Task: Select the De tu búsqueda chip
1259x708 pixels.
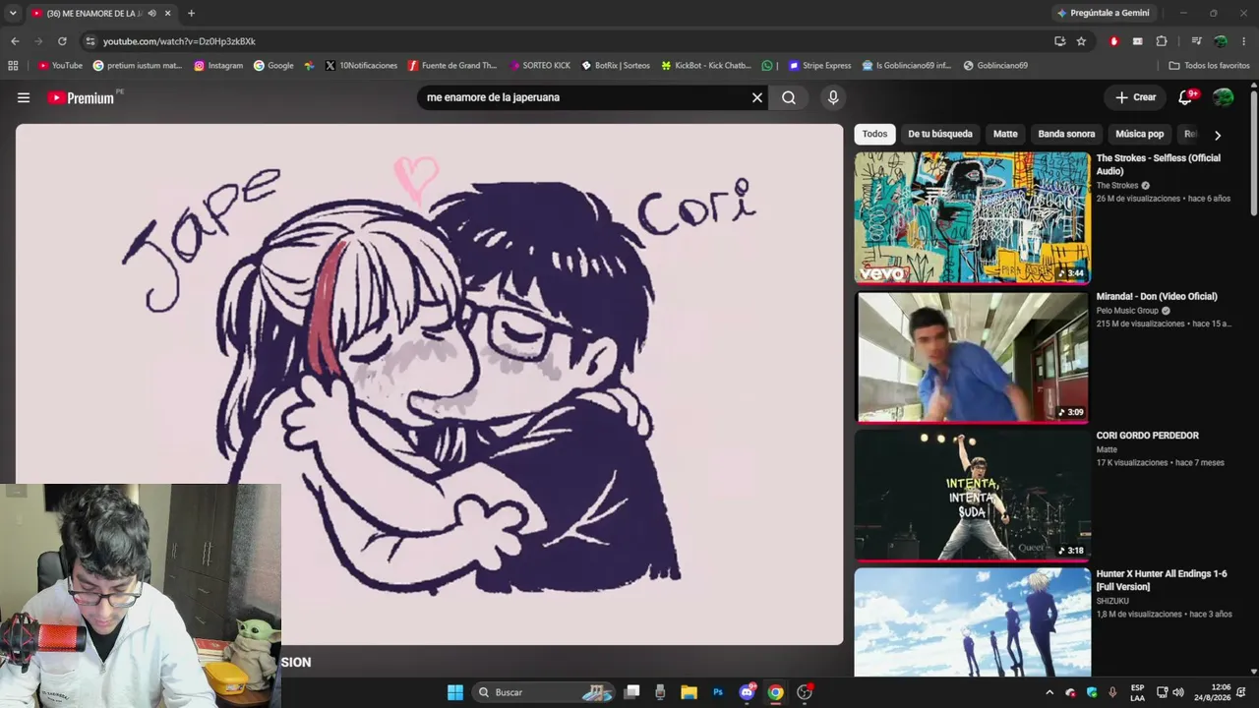Action: click(940, 134)
